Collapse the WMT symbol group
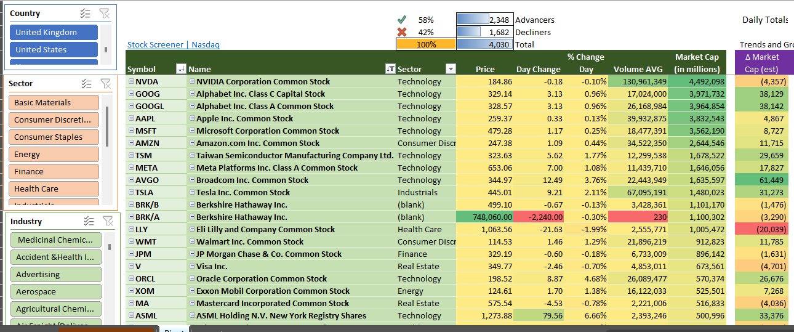794x332 pixels. point(131,241)
